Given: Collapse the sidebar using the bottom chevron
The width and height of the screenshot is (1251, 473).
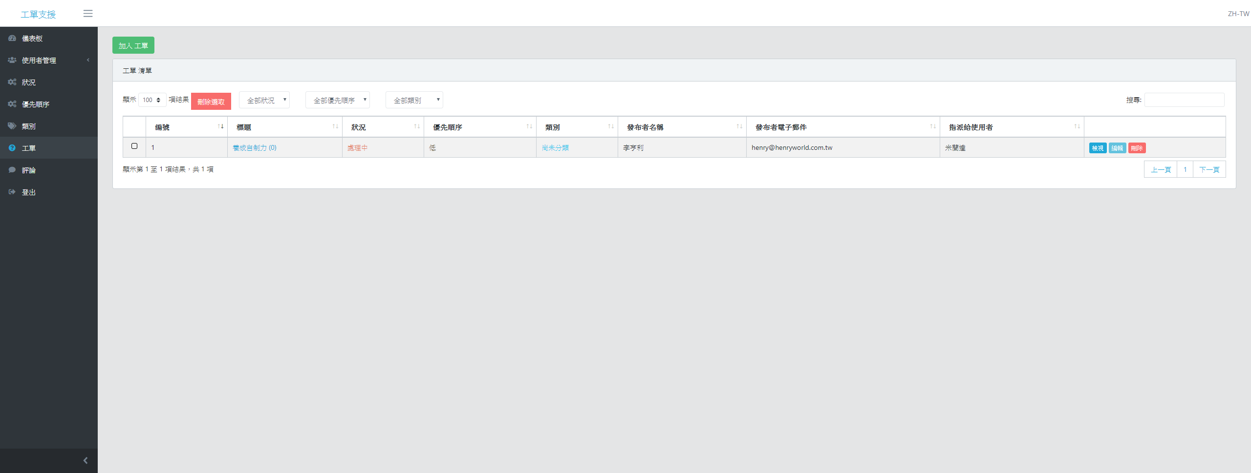Looking at the screenshot, I should pyautogui.click(x=85, y=460).
